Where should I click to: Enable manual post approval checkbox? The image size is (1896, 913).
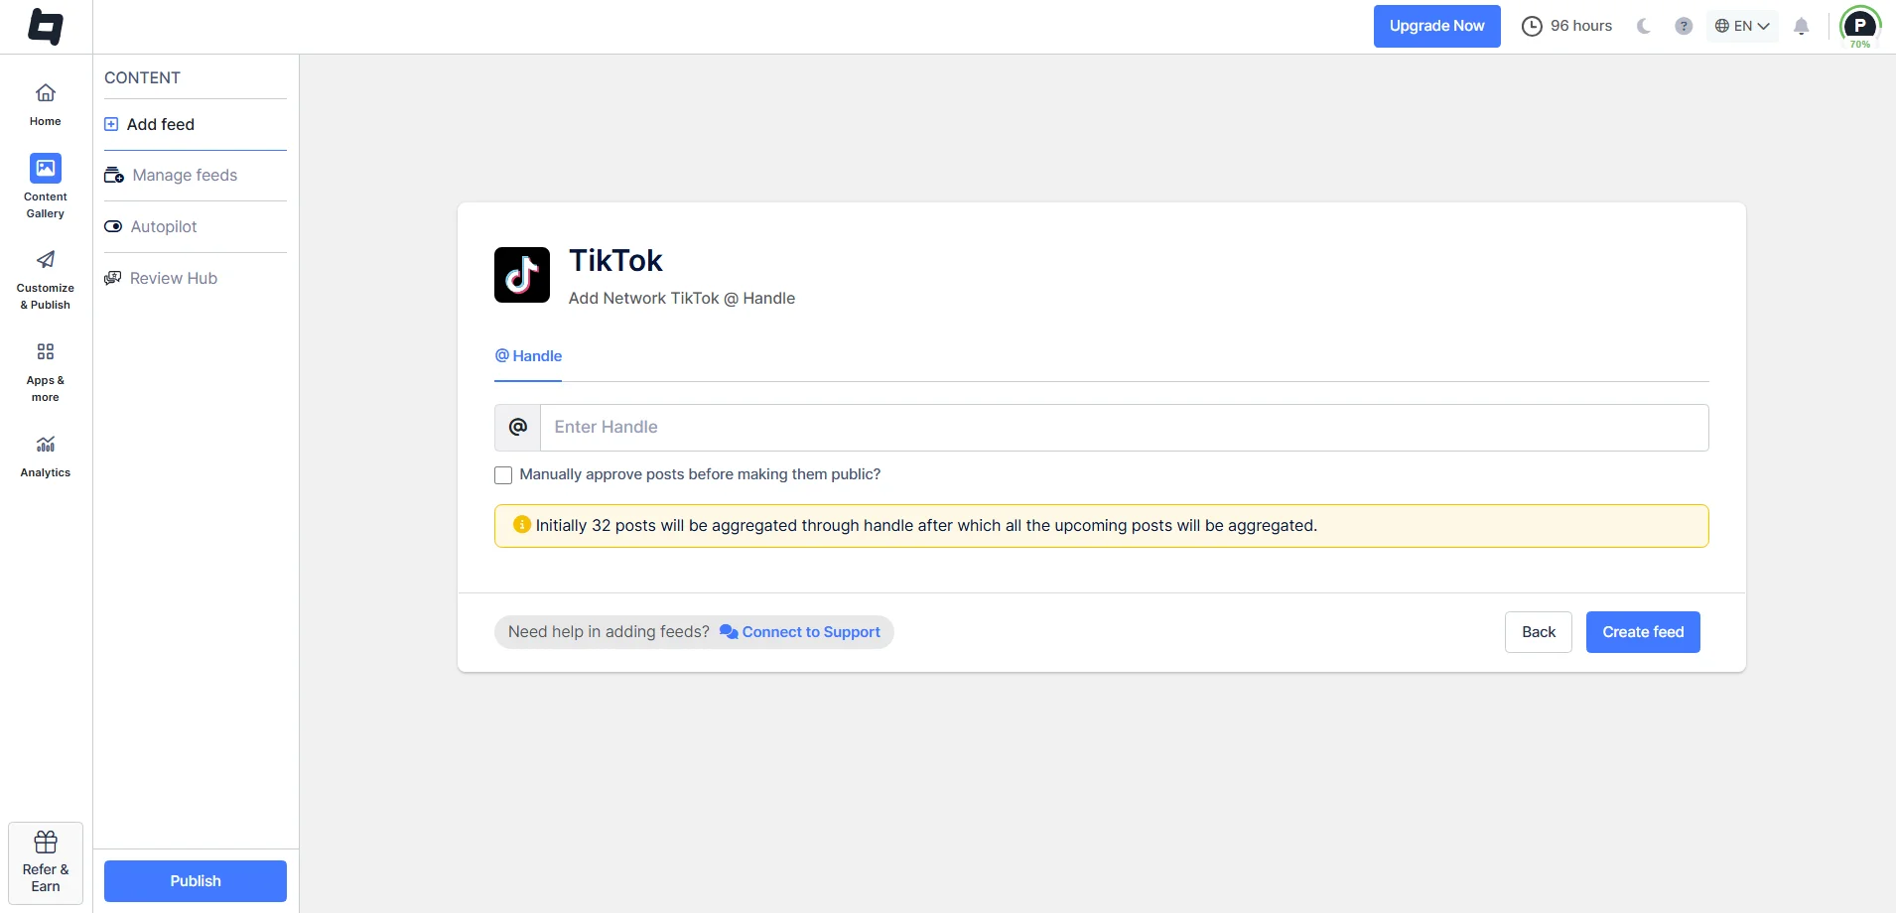click(503, 475)
